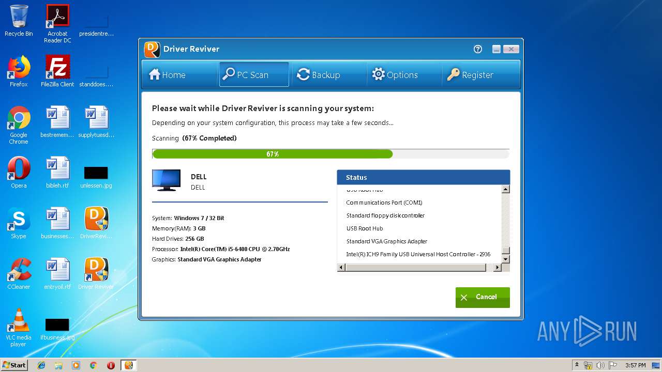Select the Acrobat Reader DC desktop icon
The width and height of the screenshot is (662, 372).
pos(57,23)
